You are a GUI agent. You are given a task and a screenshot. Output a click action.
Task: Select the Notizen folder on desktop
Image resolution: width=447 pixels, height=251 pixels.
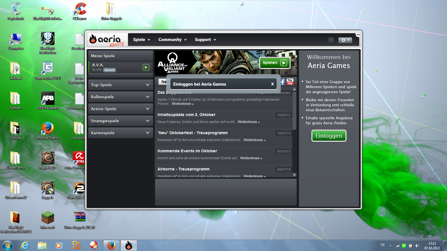tap(16, 101)
